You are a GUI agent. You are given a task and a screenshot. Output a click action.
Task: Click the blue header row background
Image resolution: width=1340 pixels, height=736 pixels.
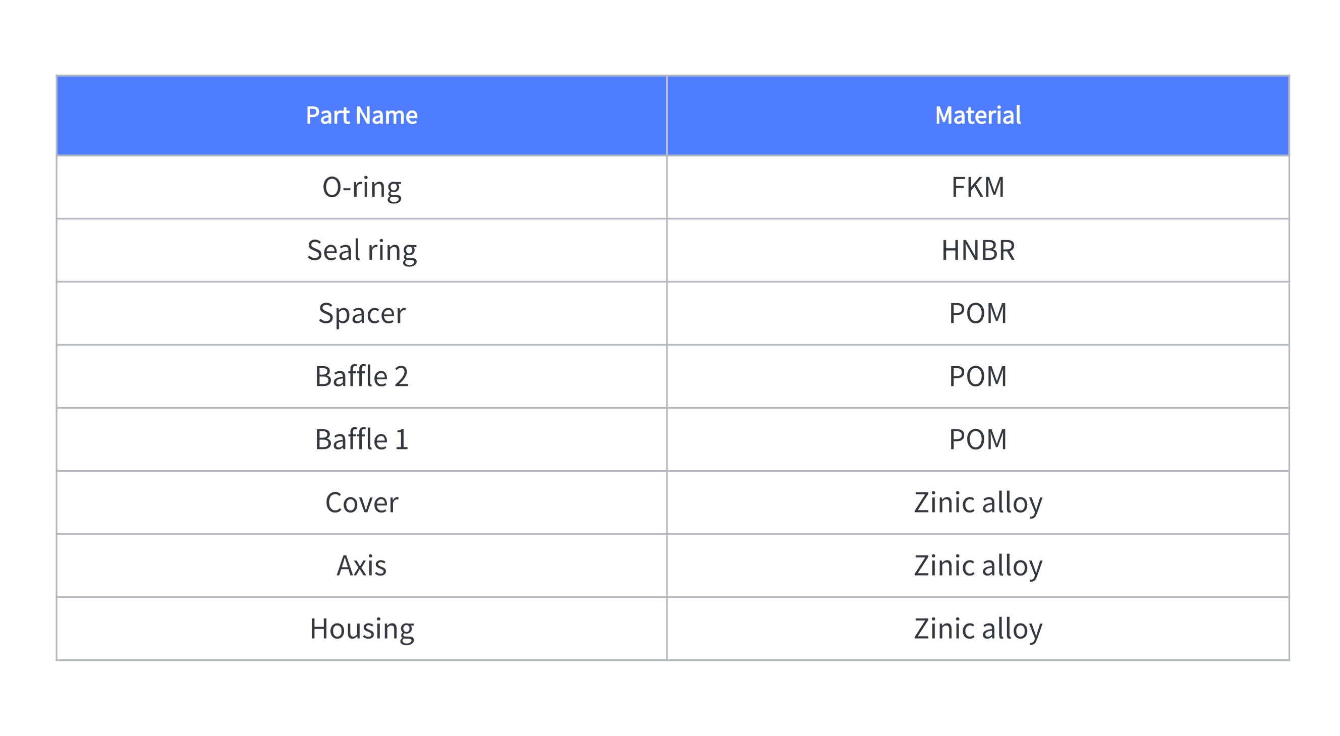click(x=673, y=116)
